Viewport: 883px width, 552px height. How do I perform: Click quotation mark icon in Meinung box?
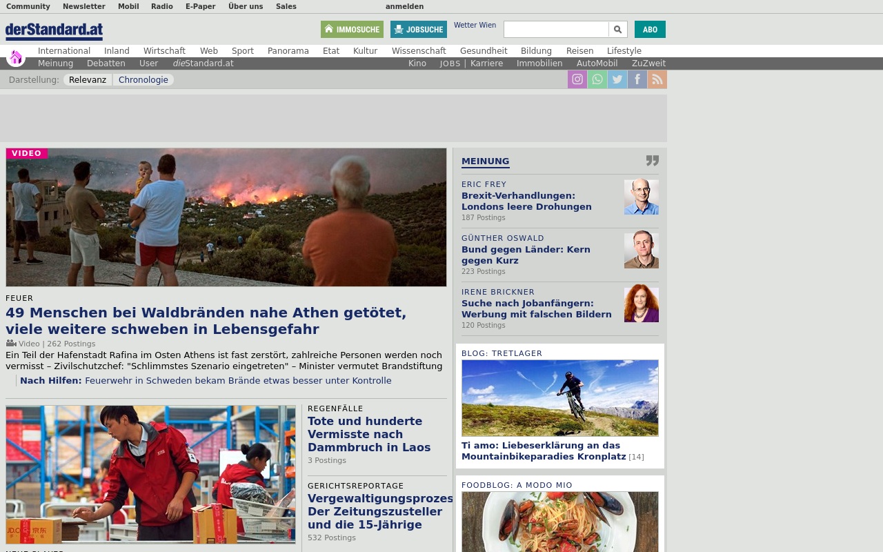coord(653,161)
